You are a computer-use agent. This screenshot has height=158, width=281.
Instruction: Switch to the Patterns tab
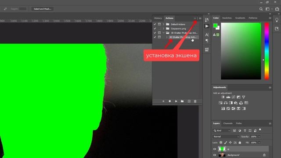pyautogui.click(x=253, y=18)
